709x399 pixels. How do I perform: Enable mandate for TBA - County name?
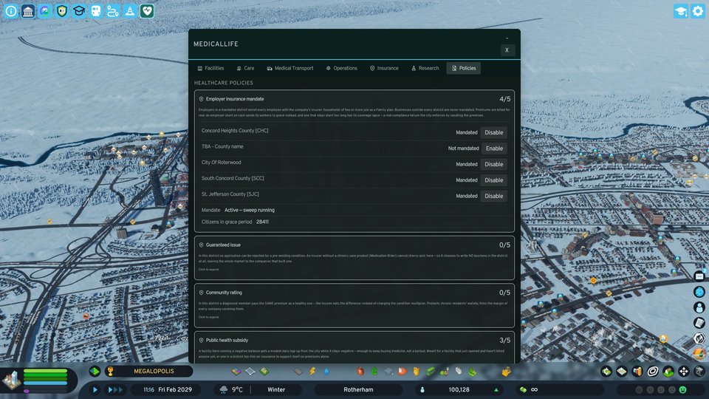(494, 149)
